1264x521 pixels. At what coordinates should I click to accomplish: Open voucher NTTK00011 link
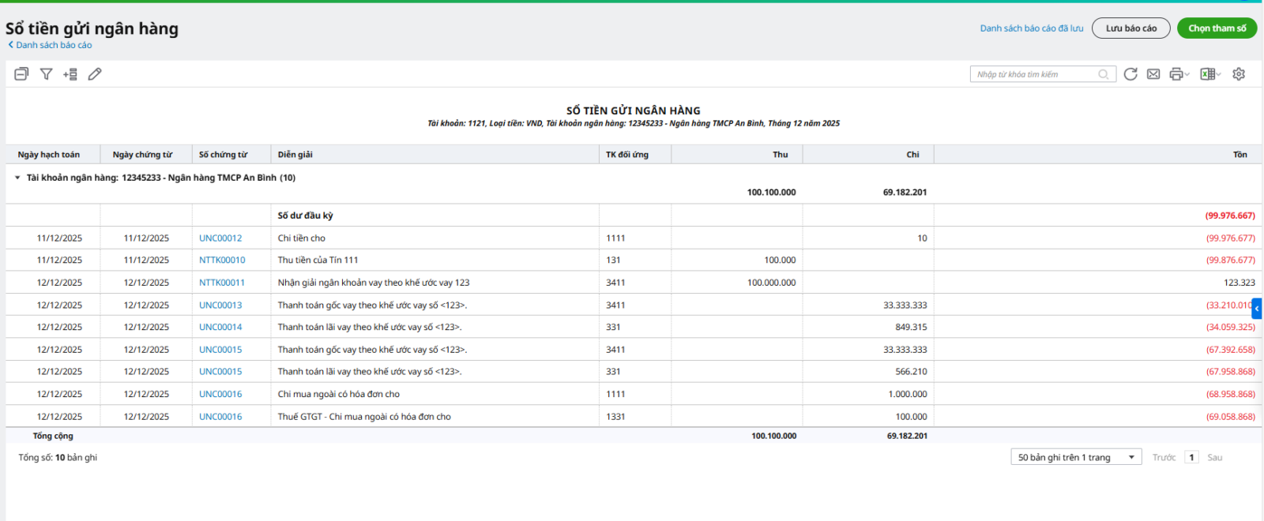(222, 283)
